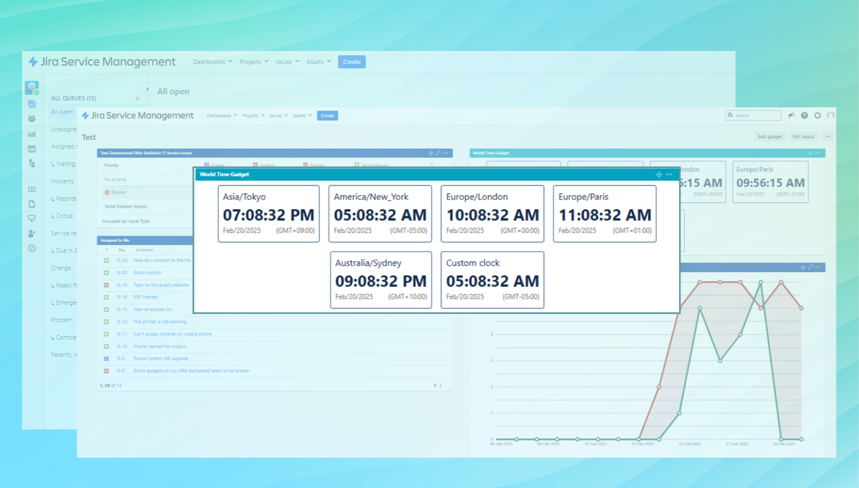Open the Projects dropdown in back window

tap(254, 62)
